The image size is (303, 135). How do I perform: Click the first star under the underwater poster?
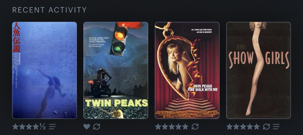(x=16, y=127)
